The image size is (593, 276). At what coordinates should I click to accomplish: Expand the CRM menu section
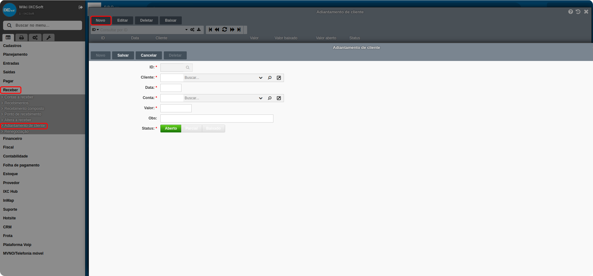7,227
